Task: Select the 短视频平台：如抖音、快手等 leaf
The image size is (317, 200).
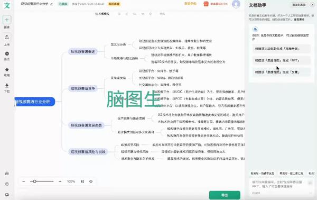Action: click(158, 71)
